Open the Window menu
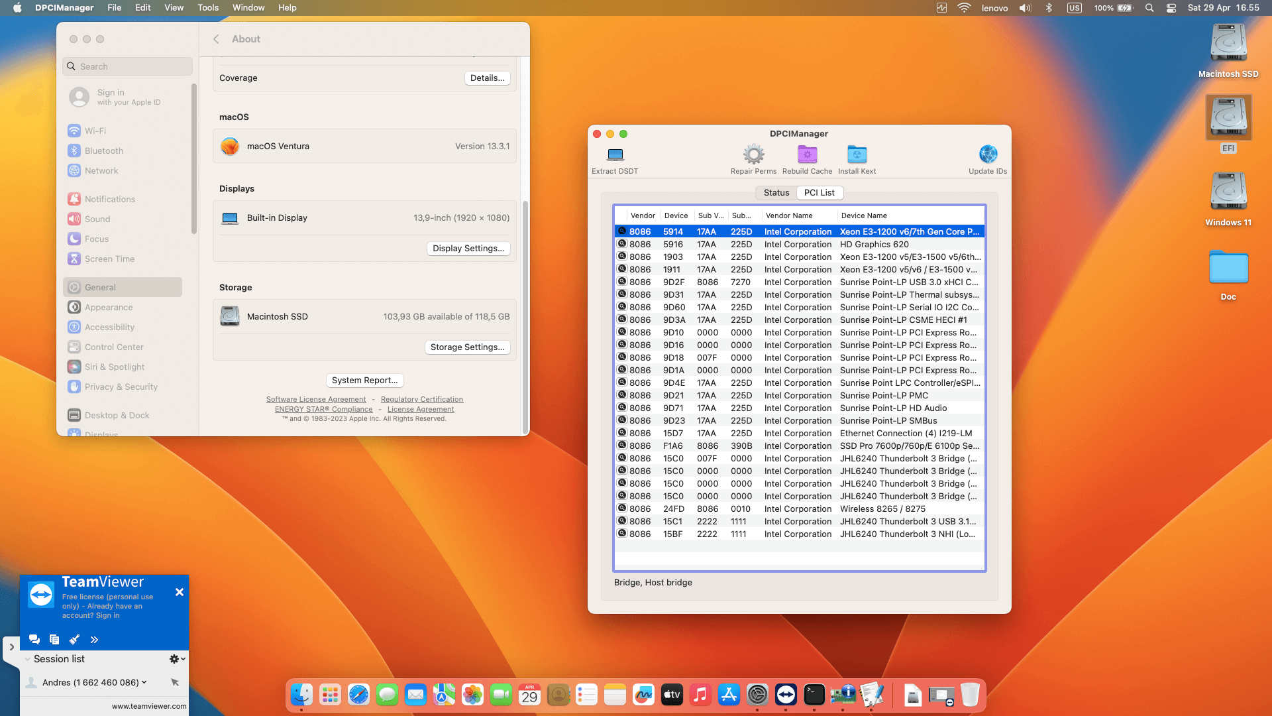This screenshot has height=716, width=1272. [248, 7]
